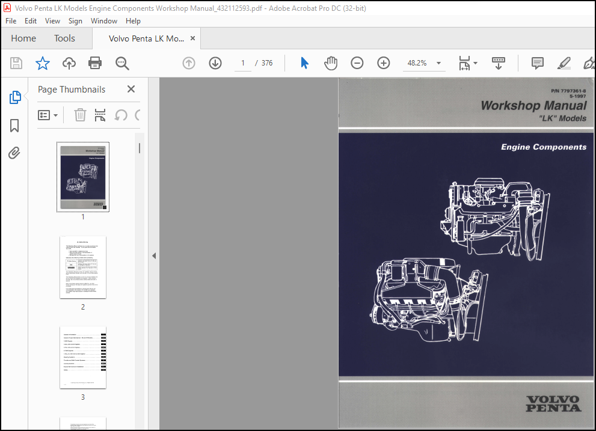Screen dimensions: 596x431
Task: Click the fill & sign pen icon
Action: tap(589, 63)
